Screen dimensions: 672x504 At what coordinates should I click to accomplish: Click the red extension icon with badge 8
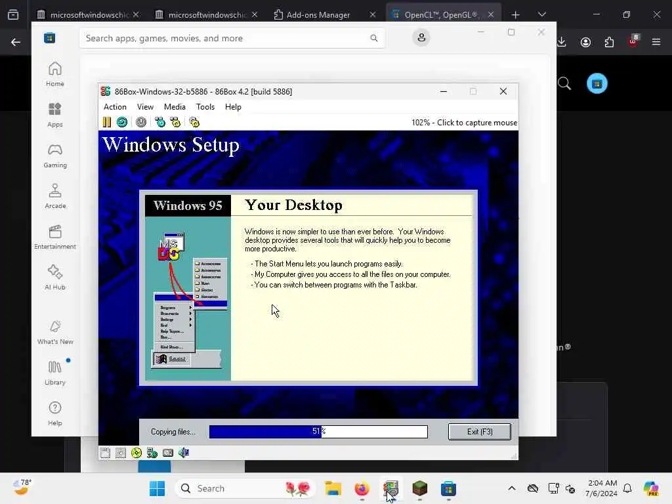633,41
